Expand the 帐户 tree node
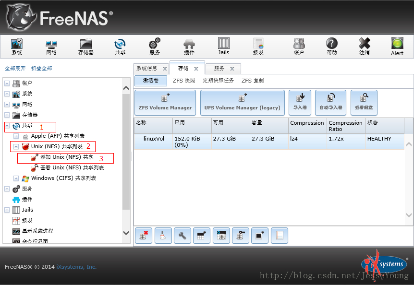 coord(7,83)
